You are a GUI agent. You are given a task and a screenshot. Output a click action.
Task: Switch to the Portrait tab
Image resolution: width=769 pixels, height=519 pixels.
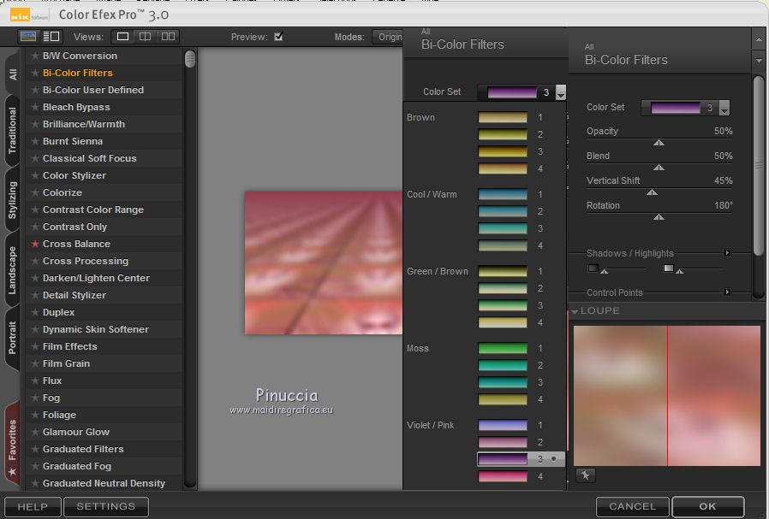tap(13, 338)
